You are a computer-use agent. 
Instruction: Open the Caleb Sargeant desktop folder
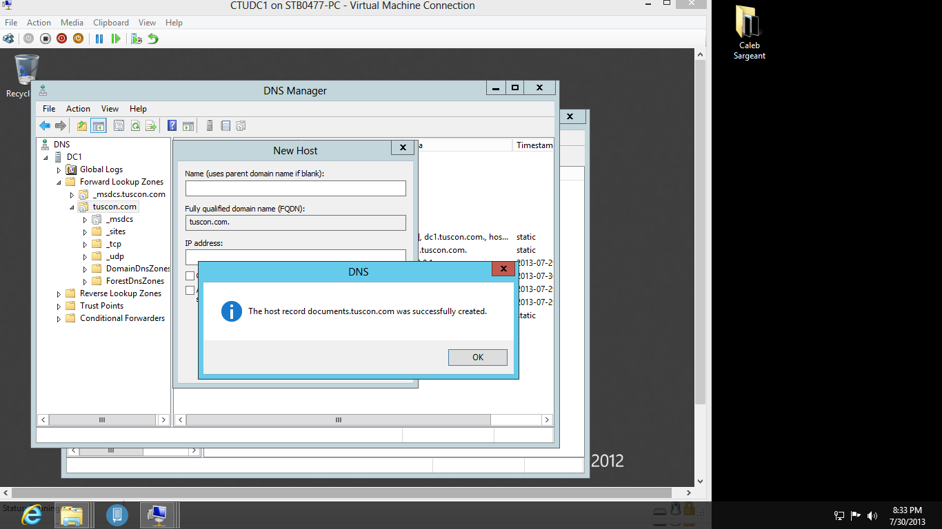pyautogui.click(x=749, y=32)
